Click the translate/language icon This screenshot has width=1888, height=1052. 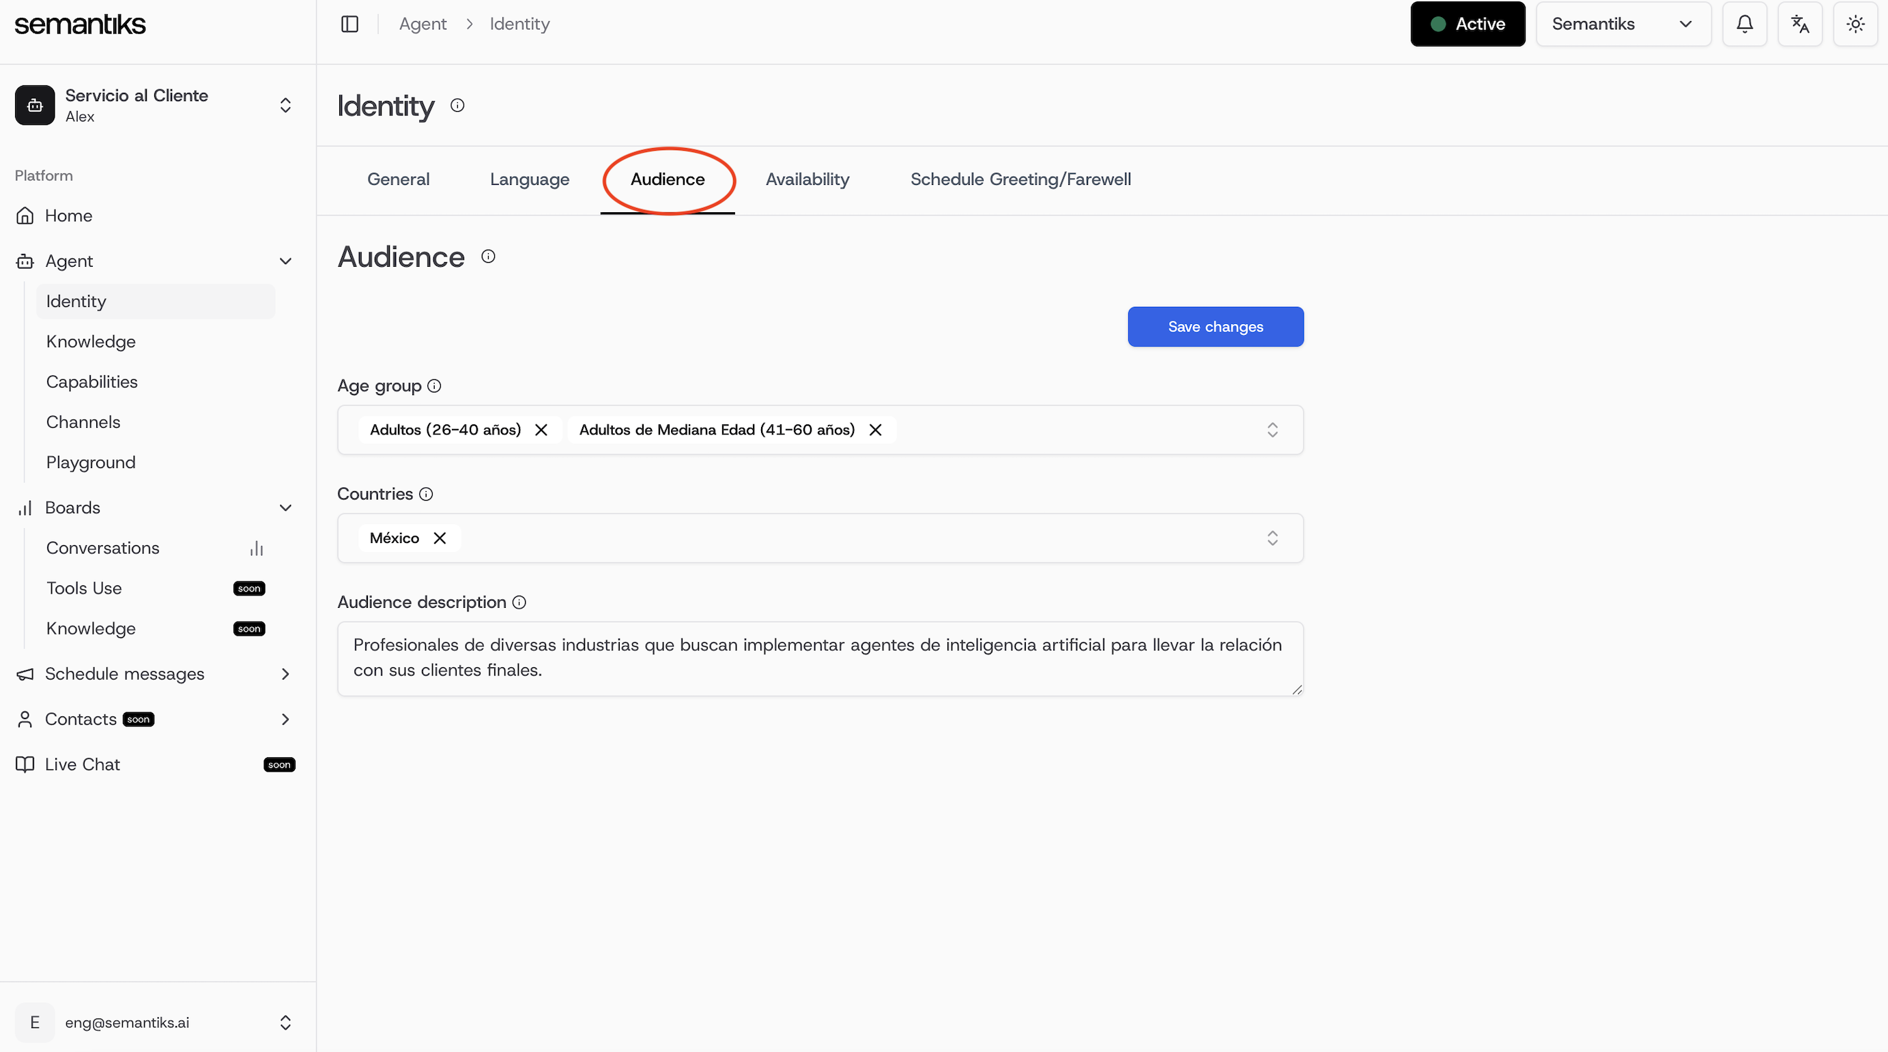1800,23
